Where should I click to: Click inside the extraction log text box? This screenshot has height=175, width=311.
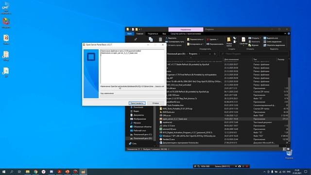click(x=132, y=67)
